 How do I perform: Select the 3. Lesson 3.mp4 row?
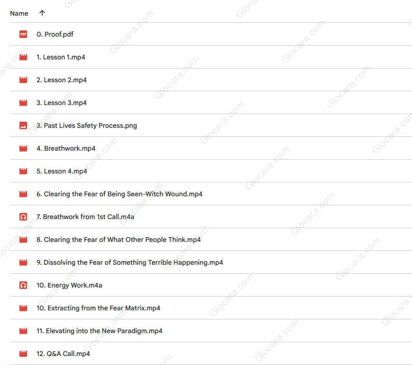(x=62, y=103)
